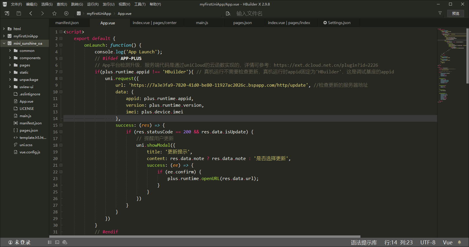Open the terminal icon in status bar

pos(57,242)
